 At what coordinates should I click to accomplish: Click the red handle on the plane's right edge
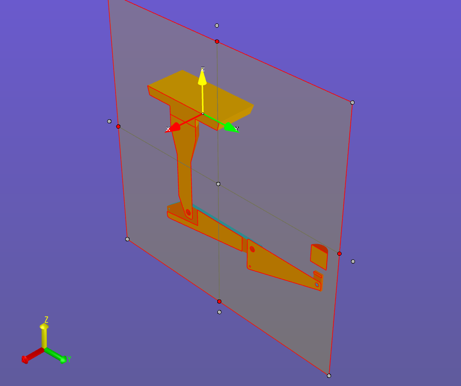(339, 254)
